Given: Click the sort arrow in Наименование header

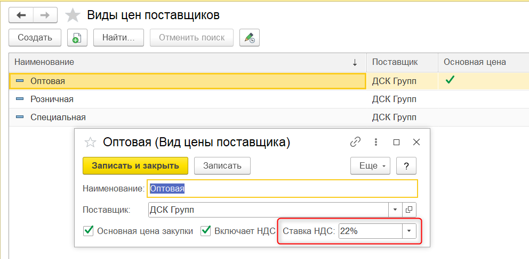Looking at the screenshot, I should tap(355, 62).
